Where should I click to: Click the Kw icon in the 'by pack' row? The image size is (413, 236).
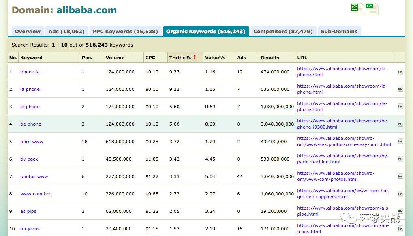[x=400, y=159]
